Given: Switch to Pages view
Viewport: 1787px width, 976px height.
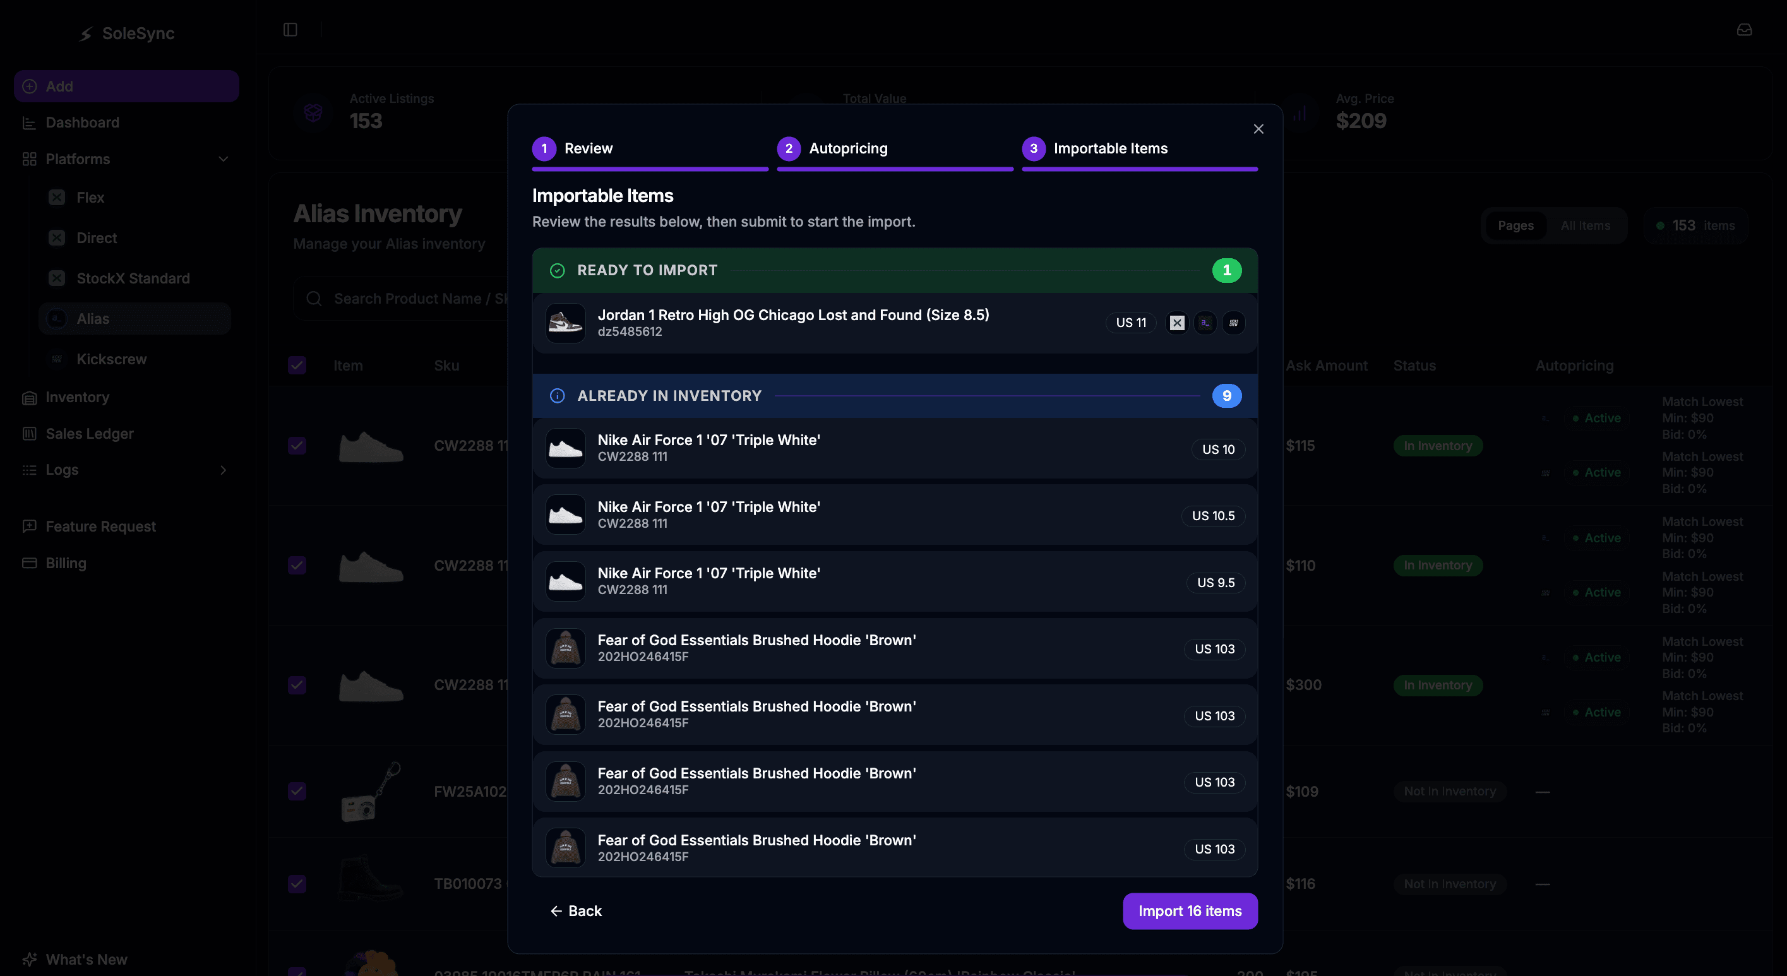Looking at the screenshot, I should pyautogui.click(x=1515, y=225).
